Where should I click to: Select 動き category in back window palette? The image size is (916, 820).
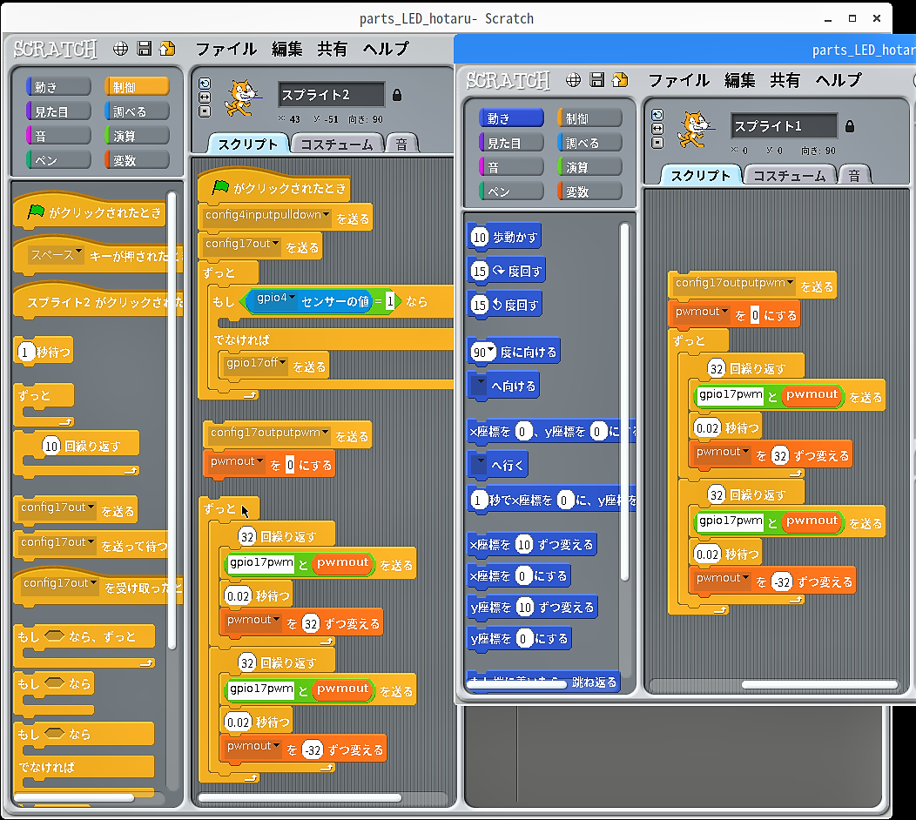(x=58, y=87)
